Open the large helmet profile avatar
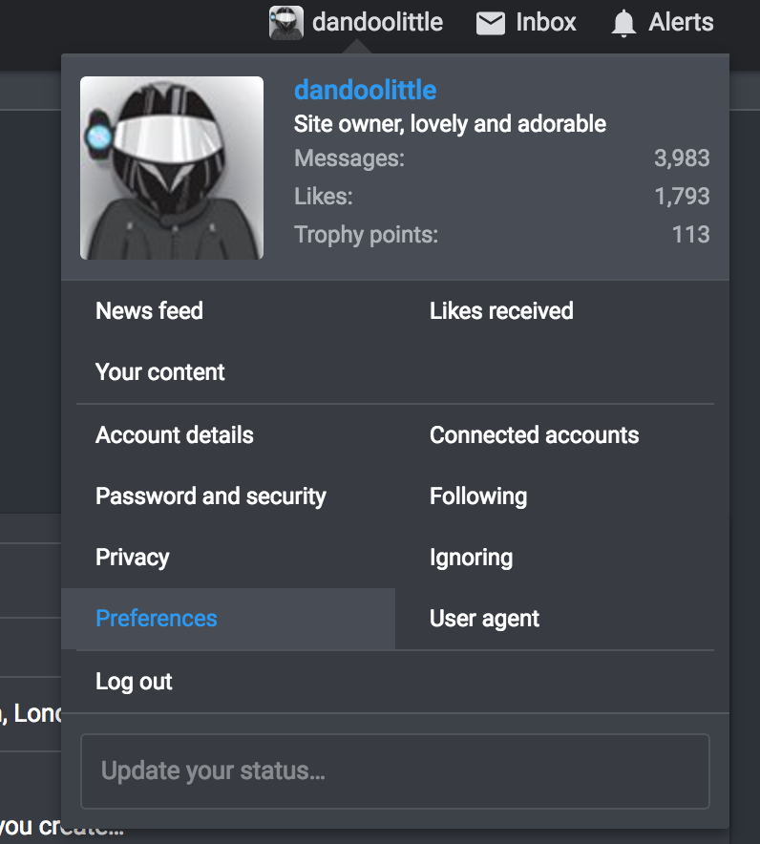The height and width of the screenshot is (844, 760). click(172, 168)
